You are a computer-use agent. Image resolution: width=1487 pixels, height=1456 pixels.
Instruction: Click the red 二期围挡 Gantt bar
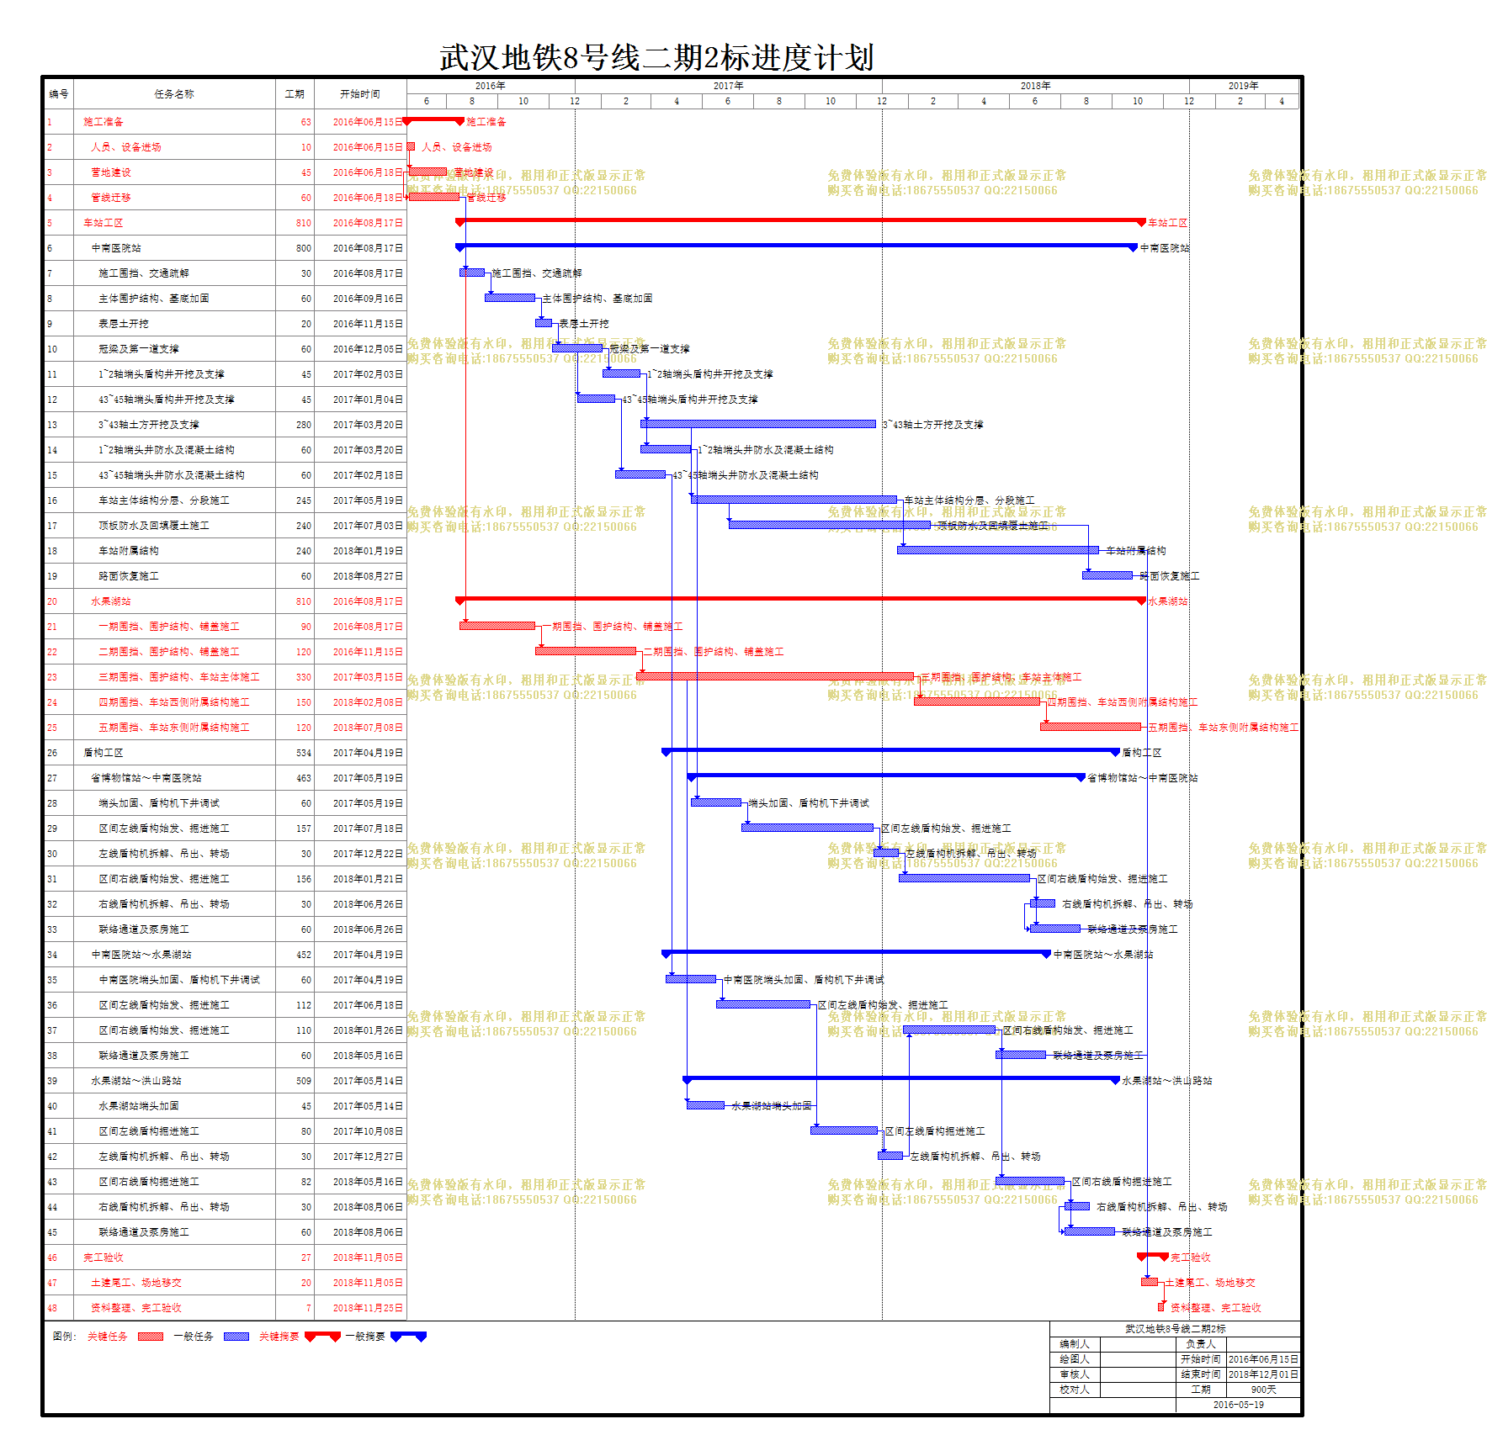pos(585,651)
